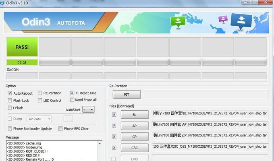274x161 pixels.
Task: Open the AP RAM dump dropdown
Action: pyautogui.click(x=39, y=119)
